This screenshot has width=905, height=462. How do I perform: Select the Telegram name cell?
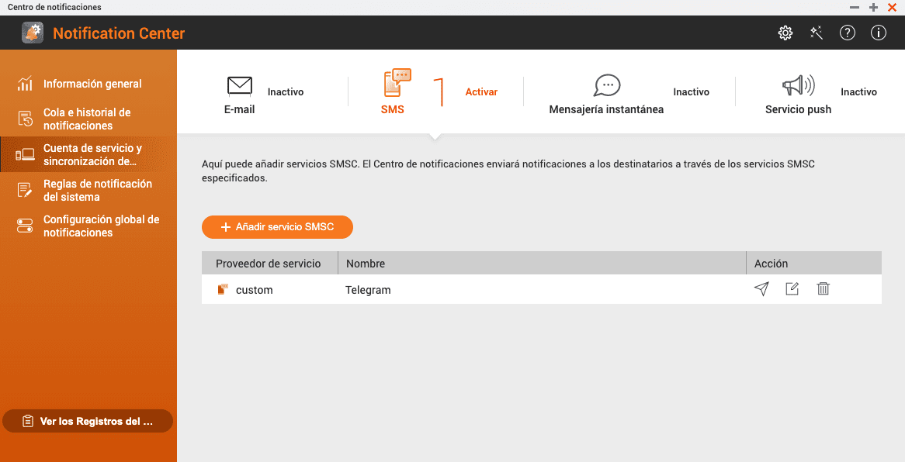(368, 290)
